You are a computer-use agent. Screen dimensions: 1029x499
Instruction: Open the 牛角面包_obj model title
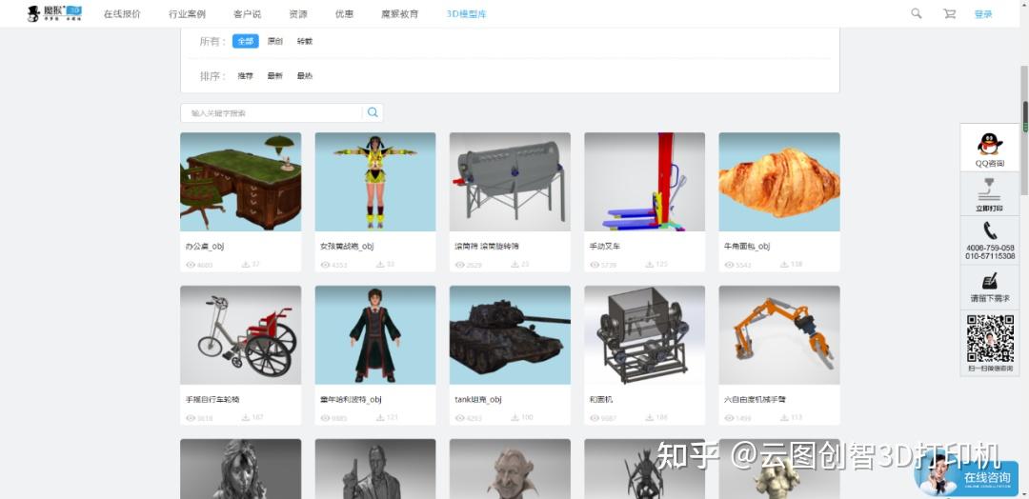click(x=747, y=247)
